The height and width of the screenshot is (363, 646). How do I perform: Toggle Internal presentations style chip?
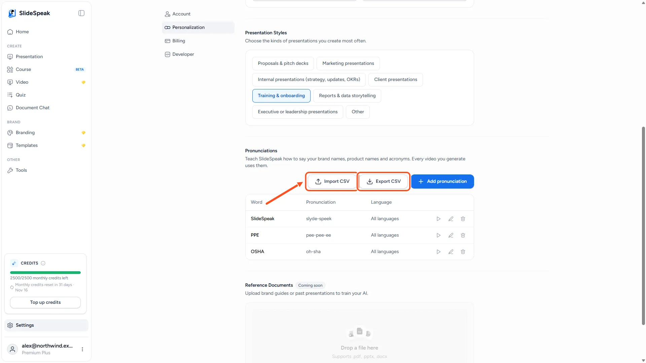tap(309, 80)
